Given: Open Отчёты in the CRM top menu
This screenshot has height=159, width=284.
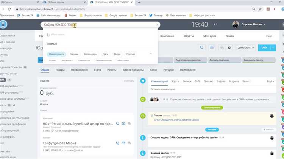Looking at the screenshot, I should [x=189, y=36].
